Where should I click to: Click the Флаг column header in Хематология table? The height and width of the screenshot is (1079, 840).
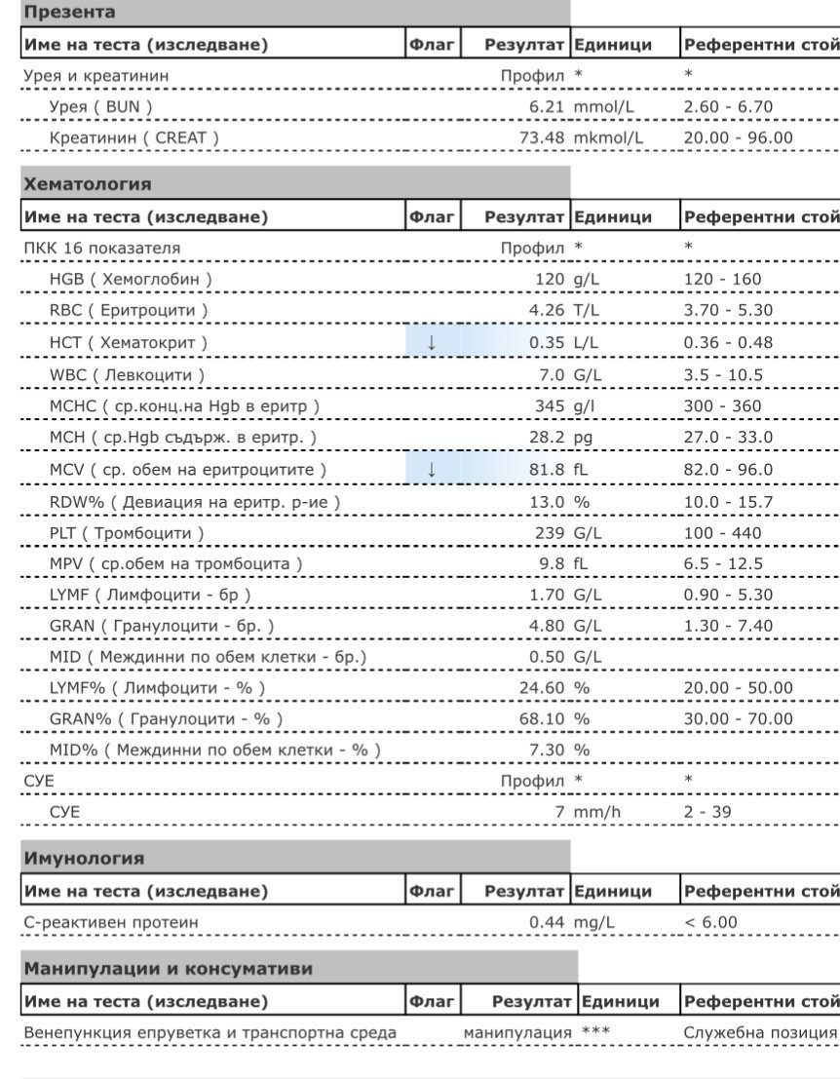431,216
